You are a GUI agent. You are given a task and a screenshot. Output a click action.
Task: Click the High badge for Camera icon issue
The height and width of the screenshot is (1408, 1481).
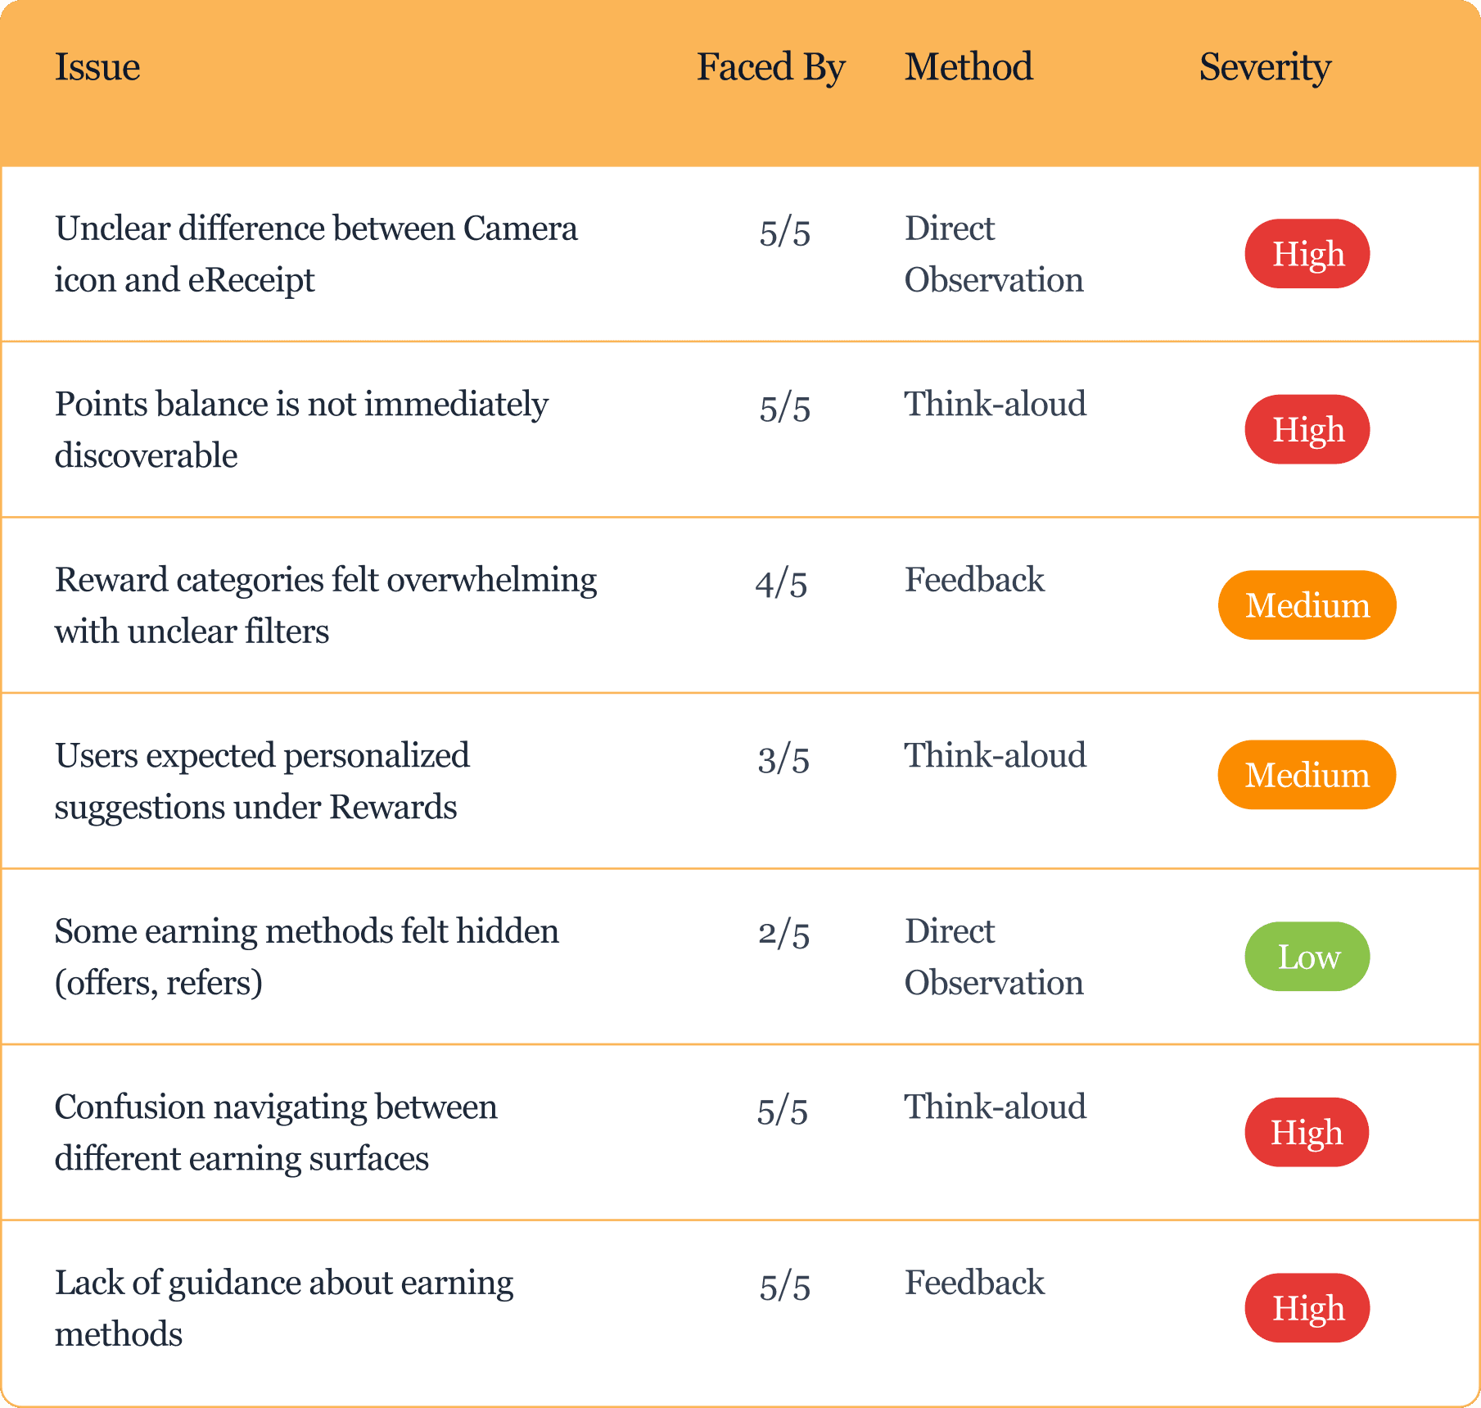[x=1307, y=254]
